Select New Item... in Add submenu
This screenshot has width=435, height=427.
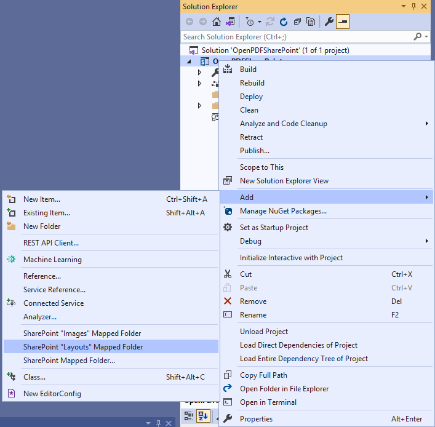point(111,199)
